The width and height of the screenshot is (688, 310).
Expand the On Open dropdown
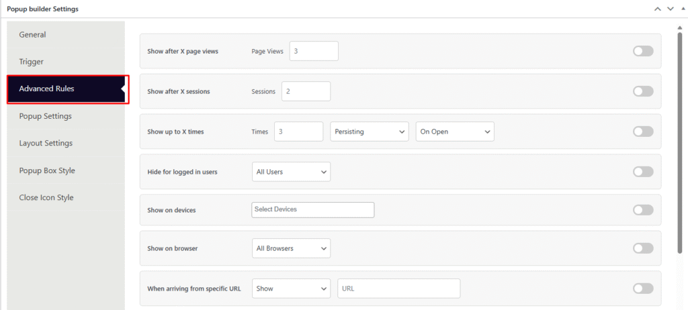455,132
